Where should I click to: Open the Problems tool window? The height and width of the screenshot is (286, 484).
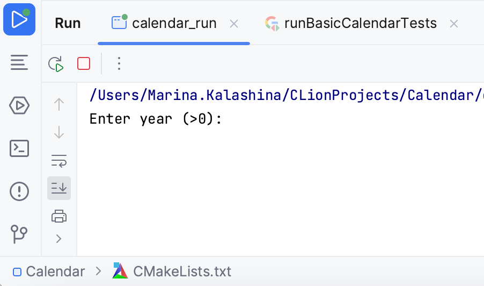point(19,191)
